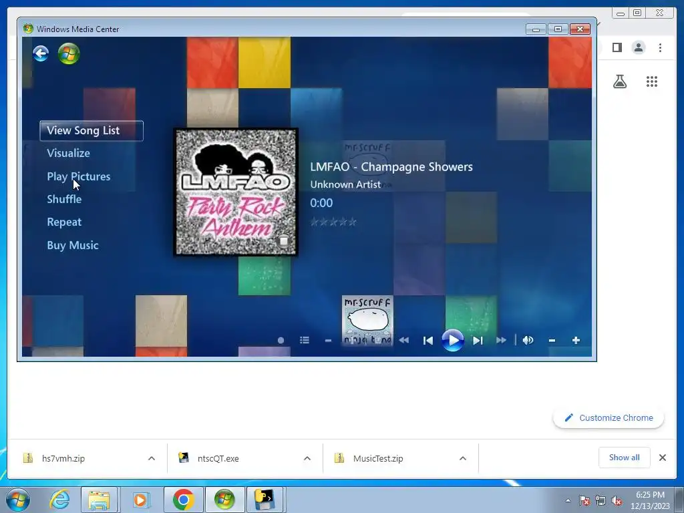Minimize the Windows Media Center window
Screen dimensions: 684x513
(x=536, y=29)
